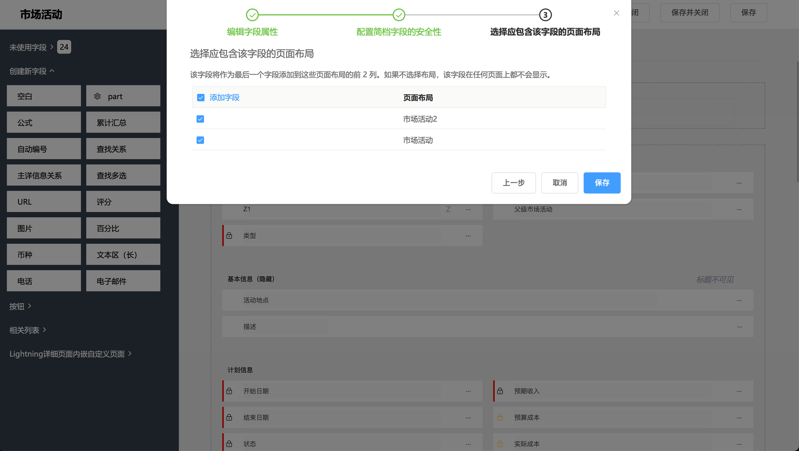Click yellow lock icon beside 预算成本
This screenshot has width=799, height=451.
coord(500,417)
